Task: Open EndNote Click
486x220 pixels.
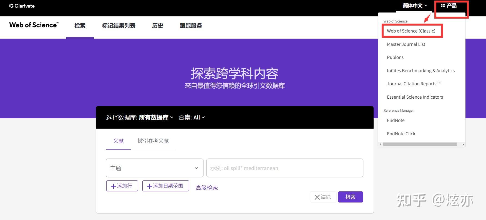Action: [x=401, y=134]
